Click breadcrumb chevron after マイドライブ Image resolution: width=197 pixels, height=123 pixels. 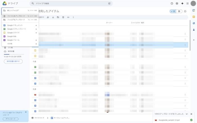48,118
